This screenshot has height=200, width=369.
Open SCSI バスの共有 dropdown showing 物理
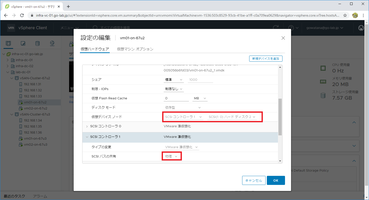click(x=172, y=156)
